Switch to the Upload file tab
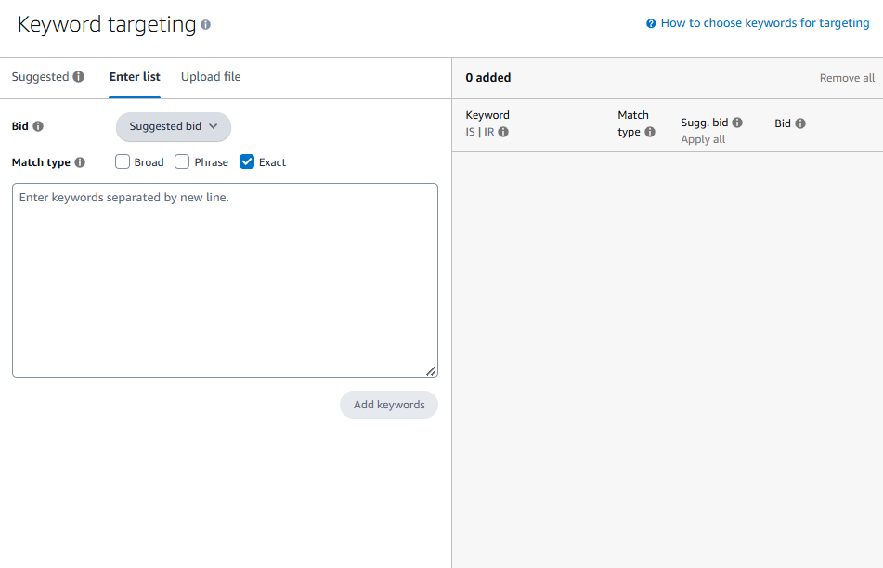The image size is (883, 568). [211, 77]
